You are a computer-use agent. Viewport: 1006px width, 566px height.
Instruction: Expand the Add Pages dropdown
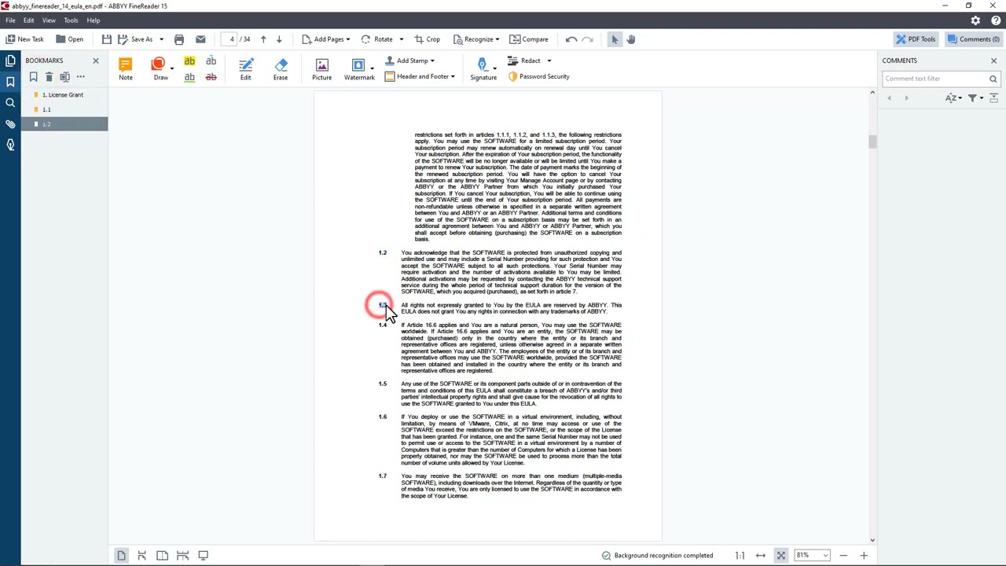click(347, 39)
